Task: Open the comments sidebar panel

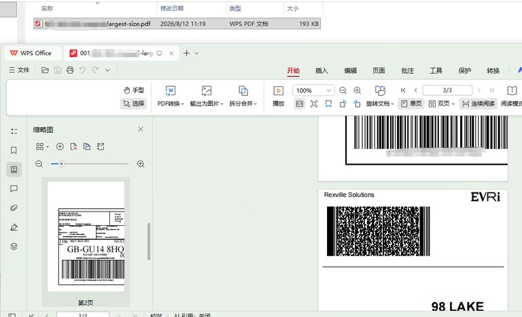Action: point(14,188)
